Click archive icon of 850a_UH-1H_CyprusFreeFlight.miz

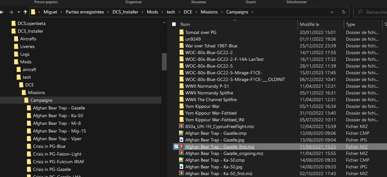[x=181, y=126]
